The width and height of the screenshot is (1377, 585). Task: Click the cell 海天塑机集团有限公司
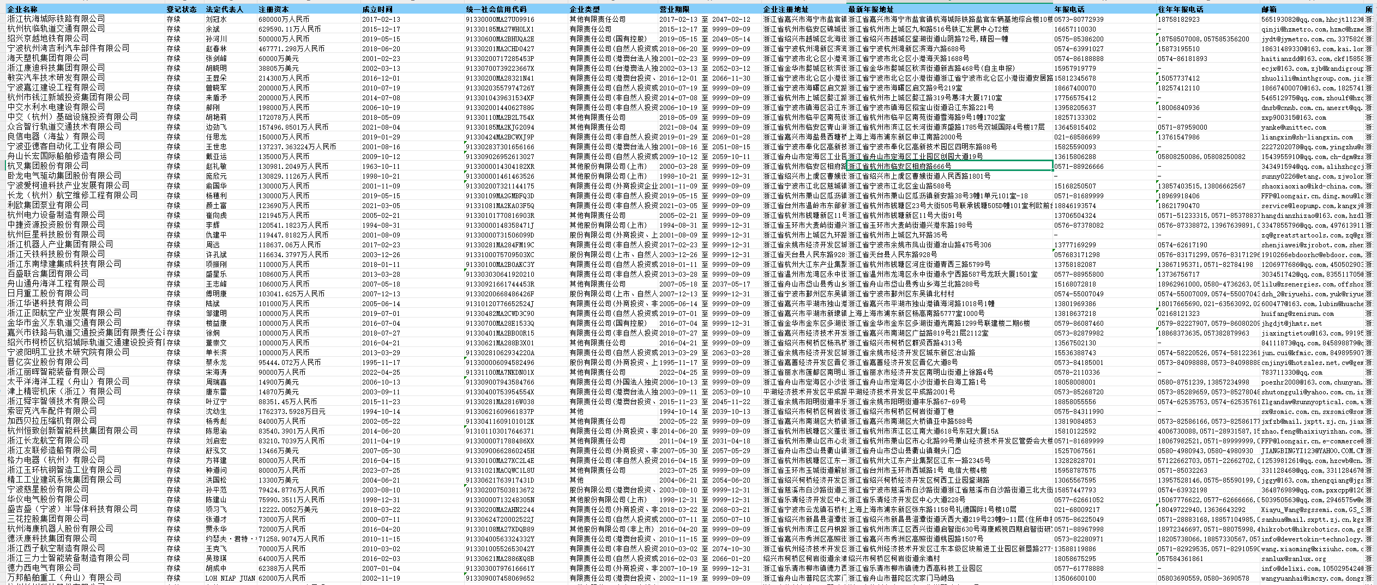point(48,58)
